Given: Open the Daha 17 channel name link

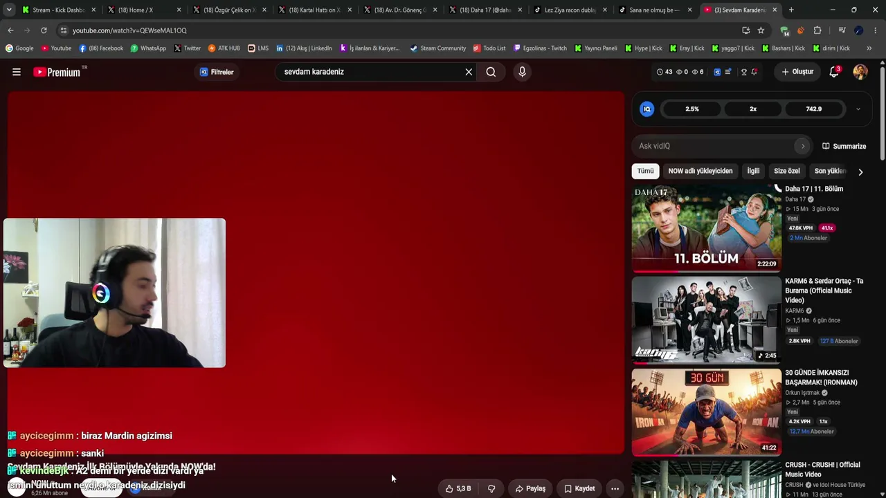Looking at the screenshot, I should pos(795,199).
